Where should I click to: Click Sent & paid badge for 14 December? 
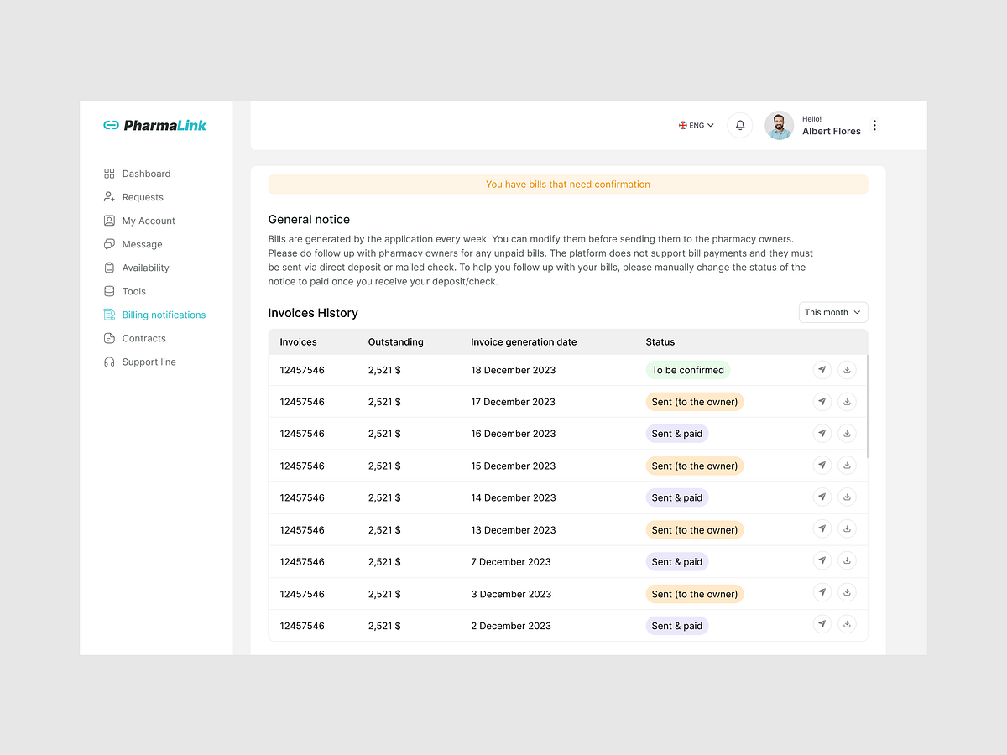point(677,497)
